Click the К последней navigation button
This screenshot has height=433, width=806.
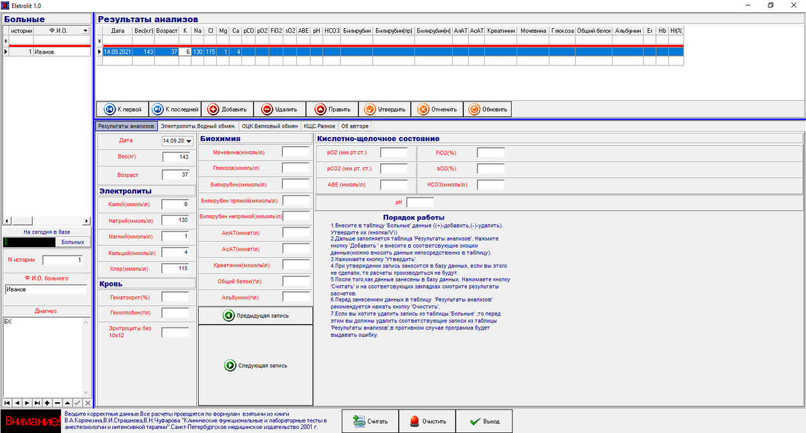(x=175, y=109)
